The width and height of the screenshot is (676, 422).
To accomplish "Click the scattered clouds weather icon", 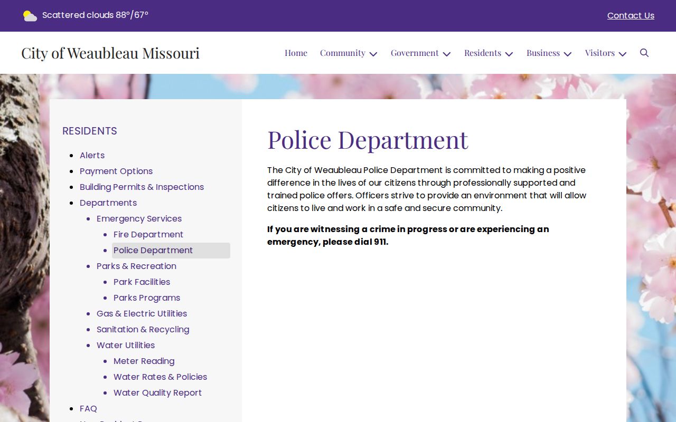I will pos(30,16).
